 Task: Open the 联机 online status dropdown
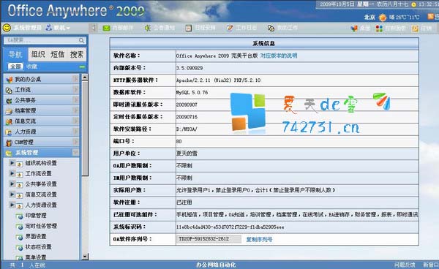click(59, 28)
